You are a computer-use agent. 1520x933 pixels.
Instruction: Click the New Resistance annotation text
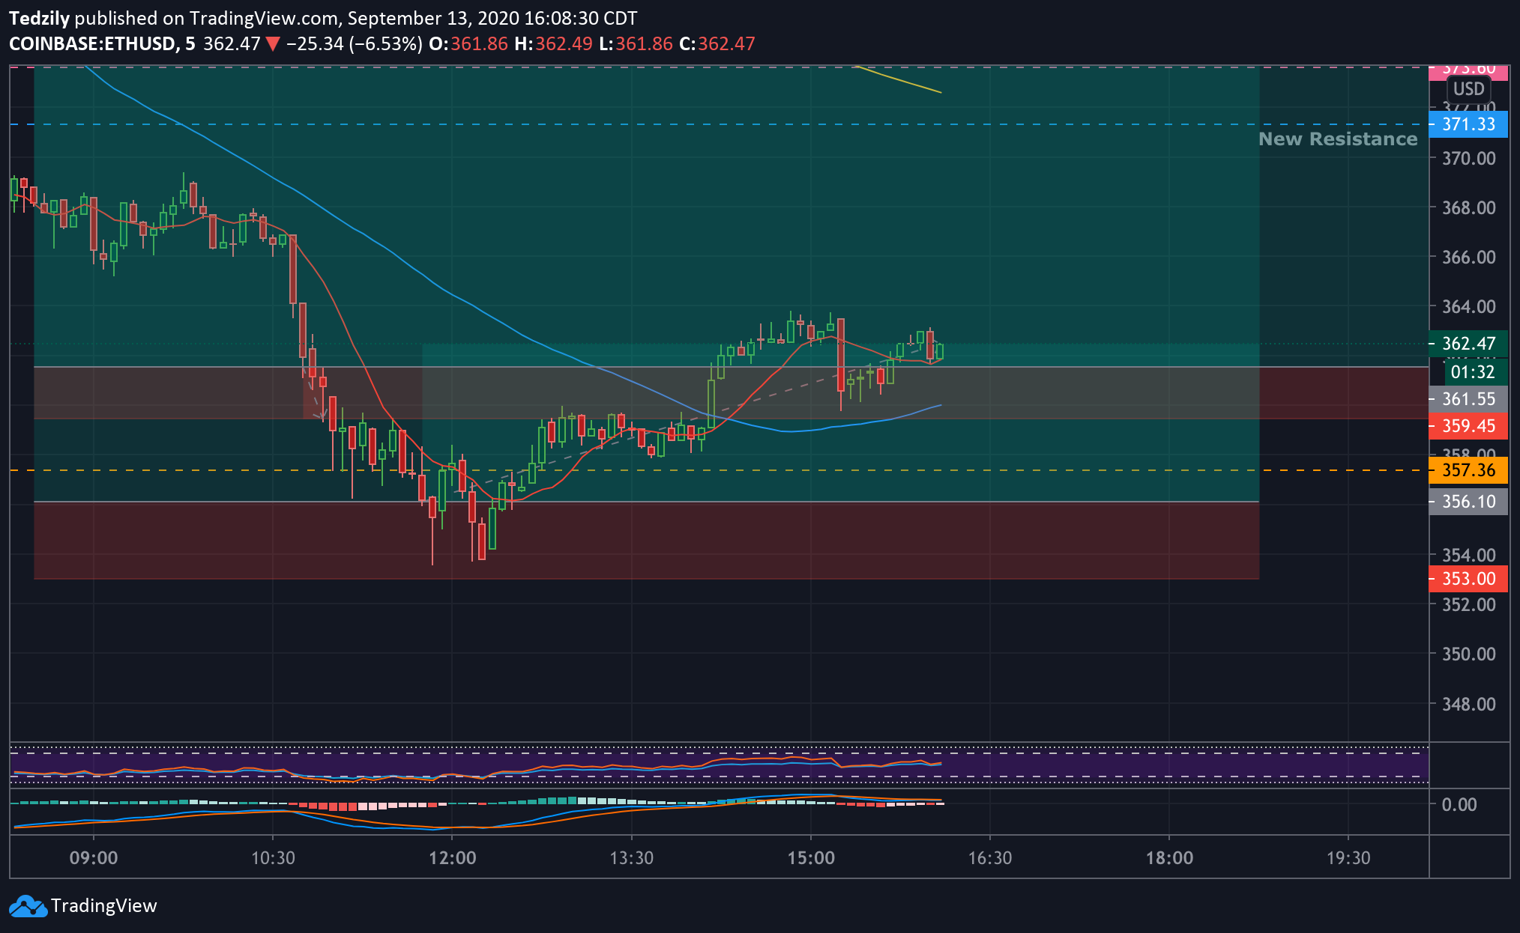pos(1338,139)
